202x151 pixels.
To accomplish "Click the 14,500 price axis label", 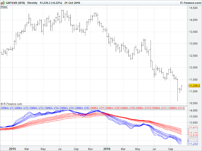I will pyautogui.click(x=193, y=8).
